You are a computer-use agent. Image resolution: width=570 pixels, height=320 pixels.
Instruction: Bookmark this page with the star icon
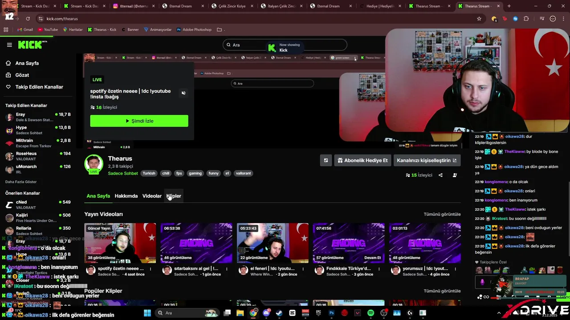[x=479, y=19]
